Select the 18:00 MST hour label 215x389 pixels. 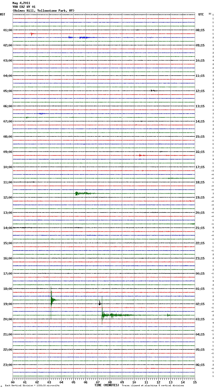[8, 289]
